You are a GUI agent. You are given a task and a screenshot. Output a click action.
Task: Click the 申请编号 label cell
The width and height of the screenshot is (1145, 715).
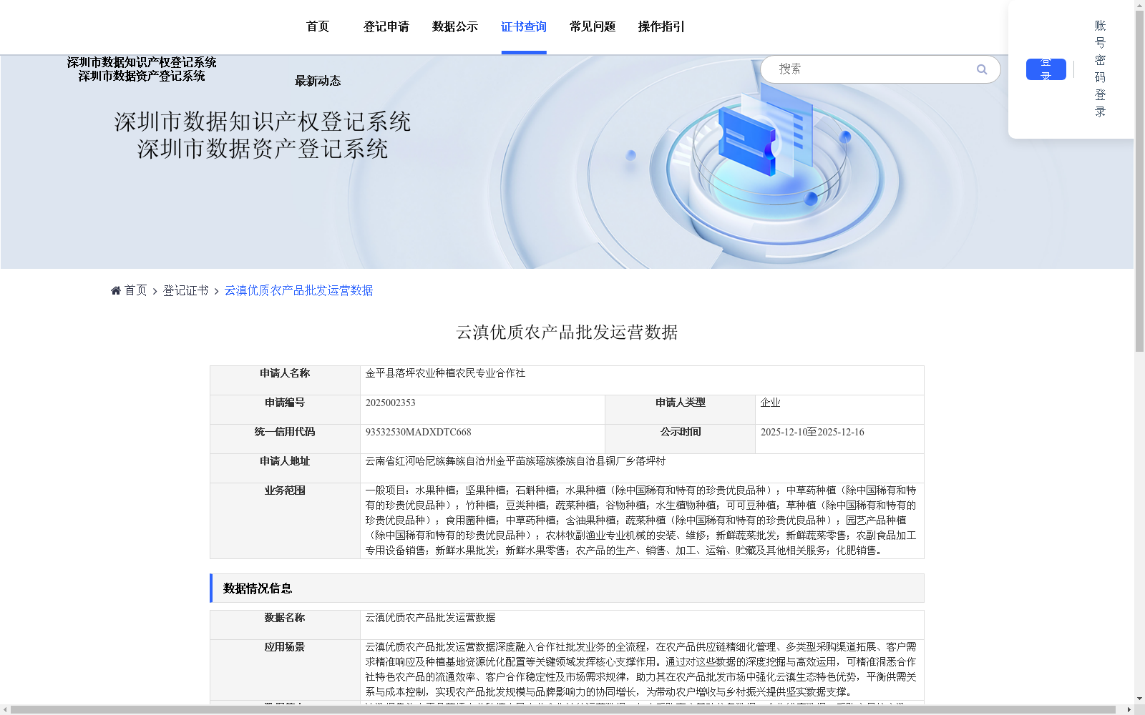[285, 410]
